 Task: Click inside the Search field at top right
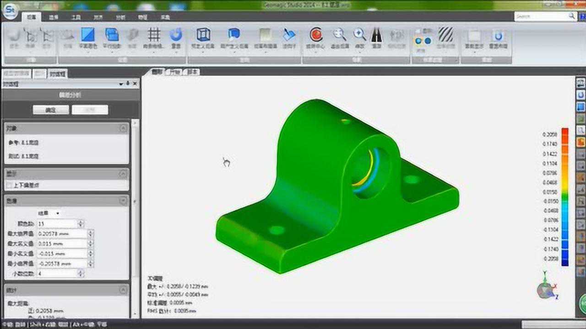tap(543, 15)
